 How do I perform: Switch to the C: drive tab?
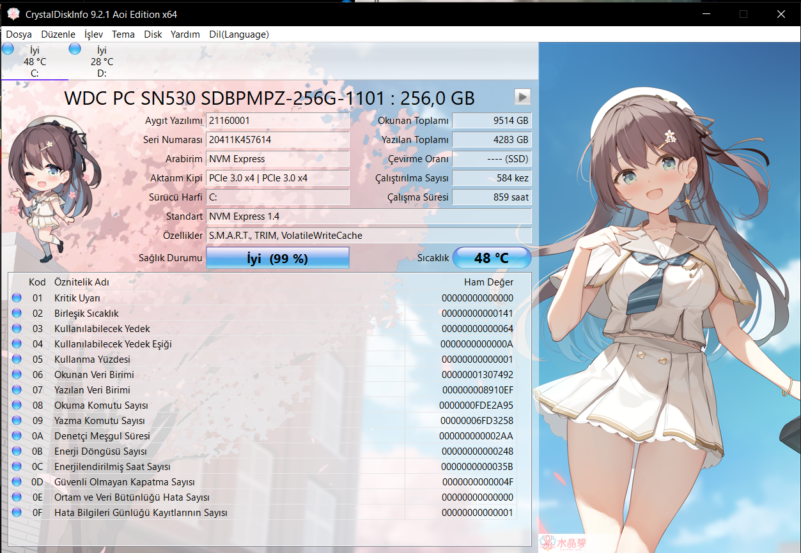pos(35,61)
